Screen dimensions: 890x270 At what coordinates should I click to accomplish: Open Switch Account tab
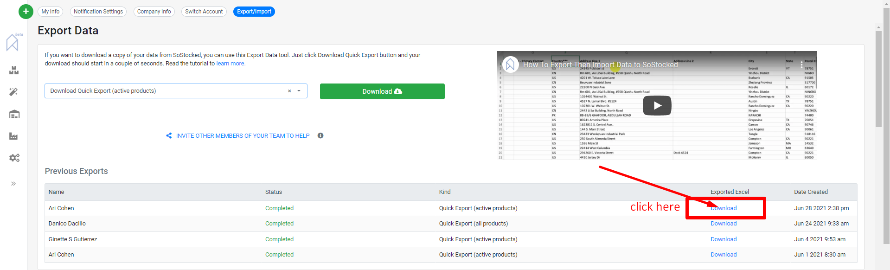(204, 12)
